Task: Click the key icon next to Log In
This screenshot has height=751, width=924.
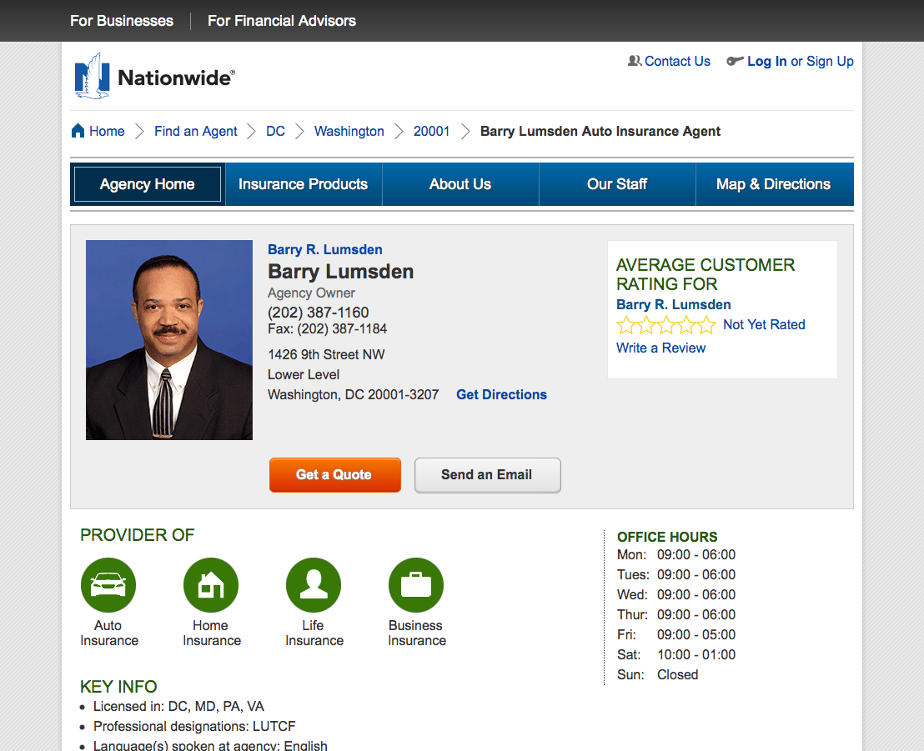Action: 735,61
